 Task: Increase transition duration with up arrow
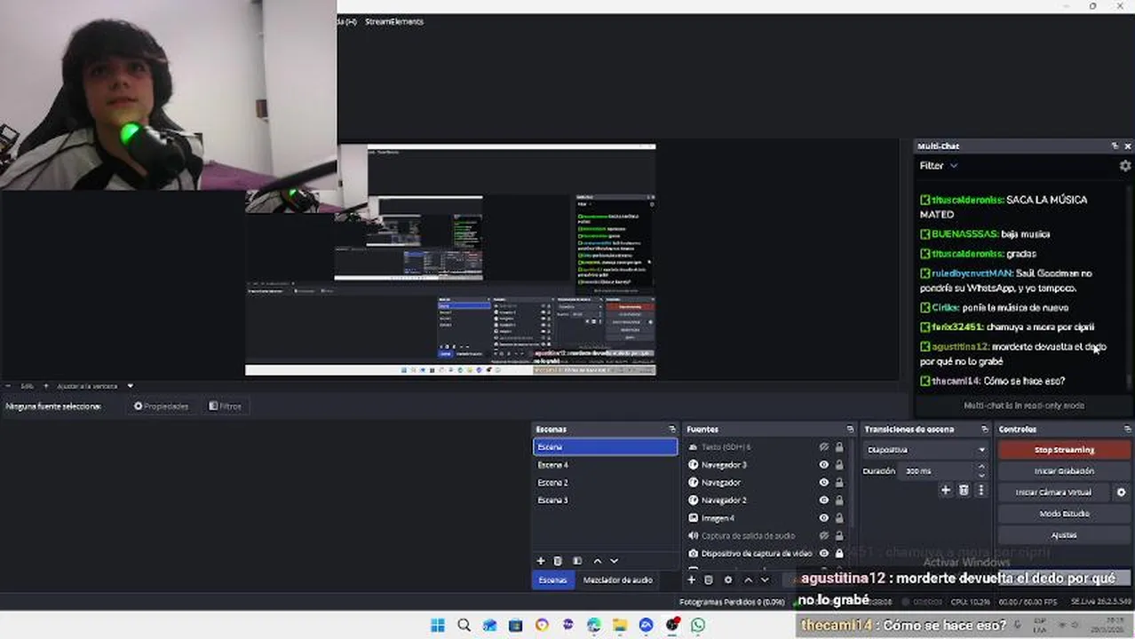(x=982, y=468)
